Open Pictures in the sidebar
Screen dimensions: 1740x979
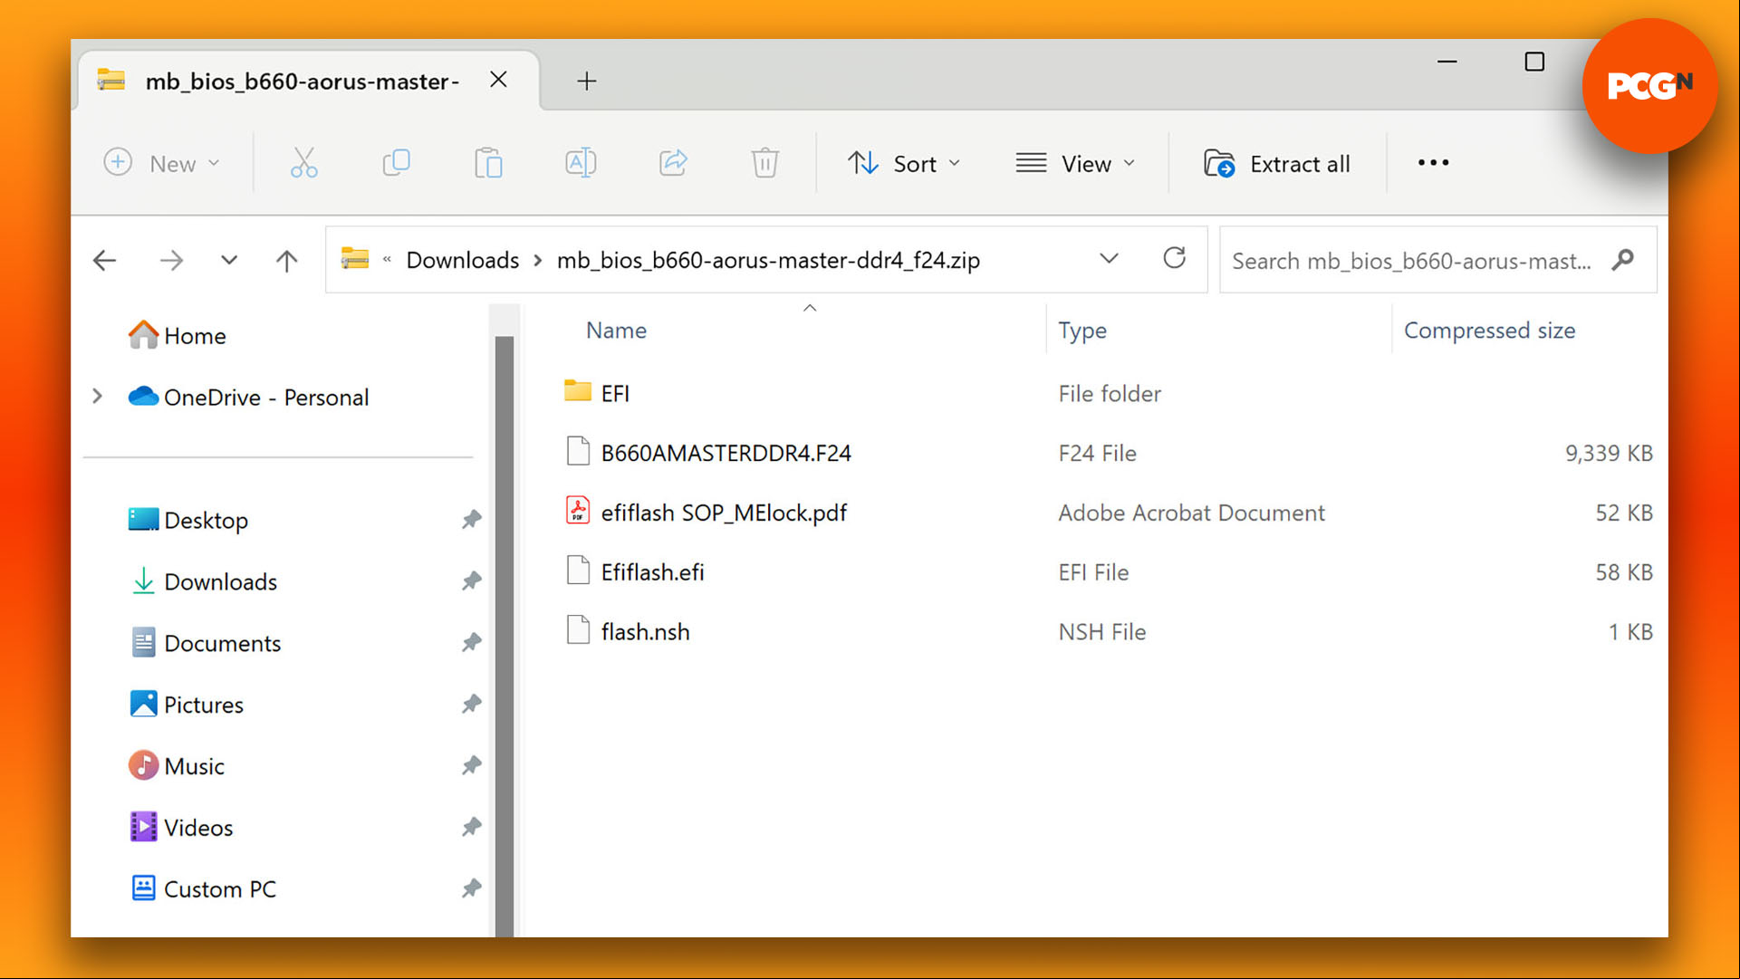pos(187,705)
